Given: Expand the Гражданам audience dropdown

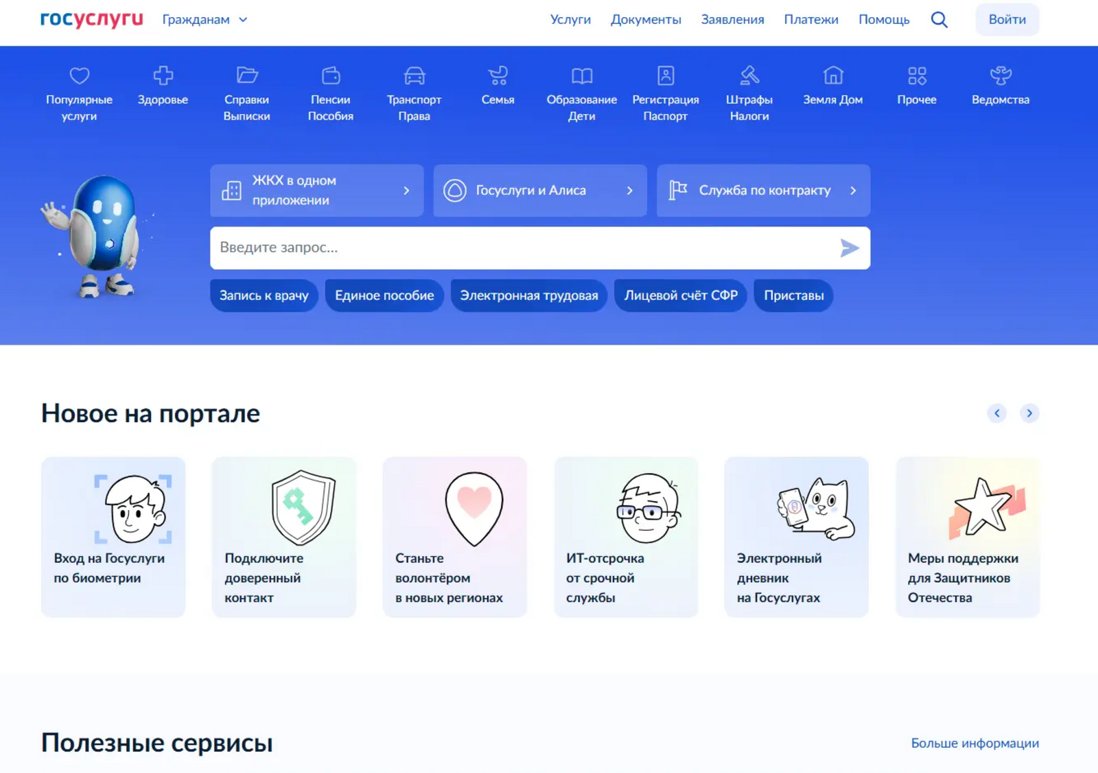Looking at the screenshot, I should (x=204, y=19).
